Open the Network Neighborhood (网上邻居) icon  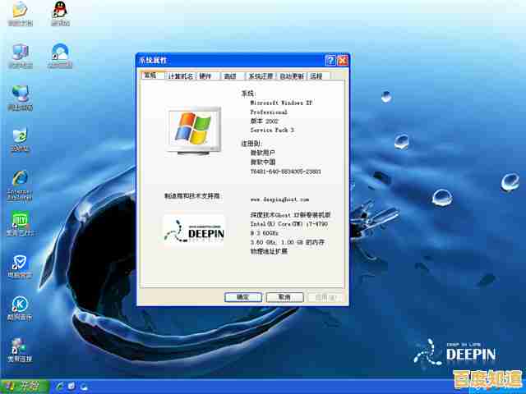20,94
